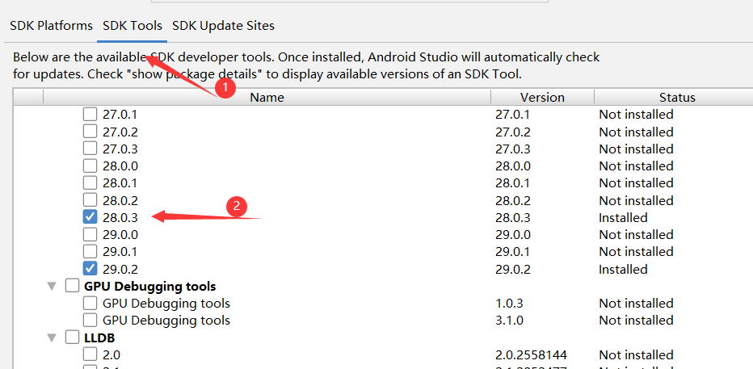Check GPU Debugging tools version 3.1.0
The image size is (753, 369).
[x=90, y=320]
